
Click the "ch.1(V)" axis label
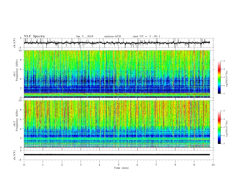pyautogui.click(x=15, y=43)
